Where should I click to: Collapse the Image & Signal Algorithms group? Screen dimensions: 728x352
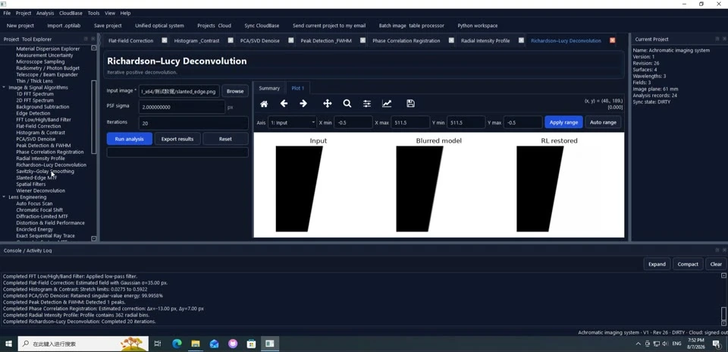pos(5,87)
